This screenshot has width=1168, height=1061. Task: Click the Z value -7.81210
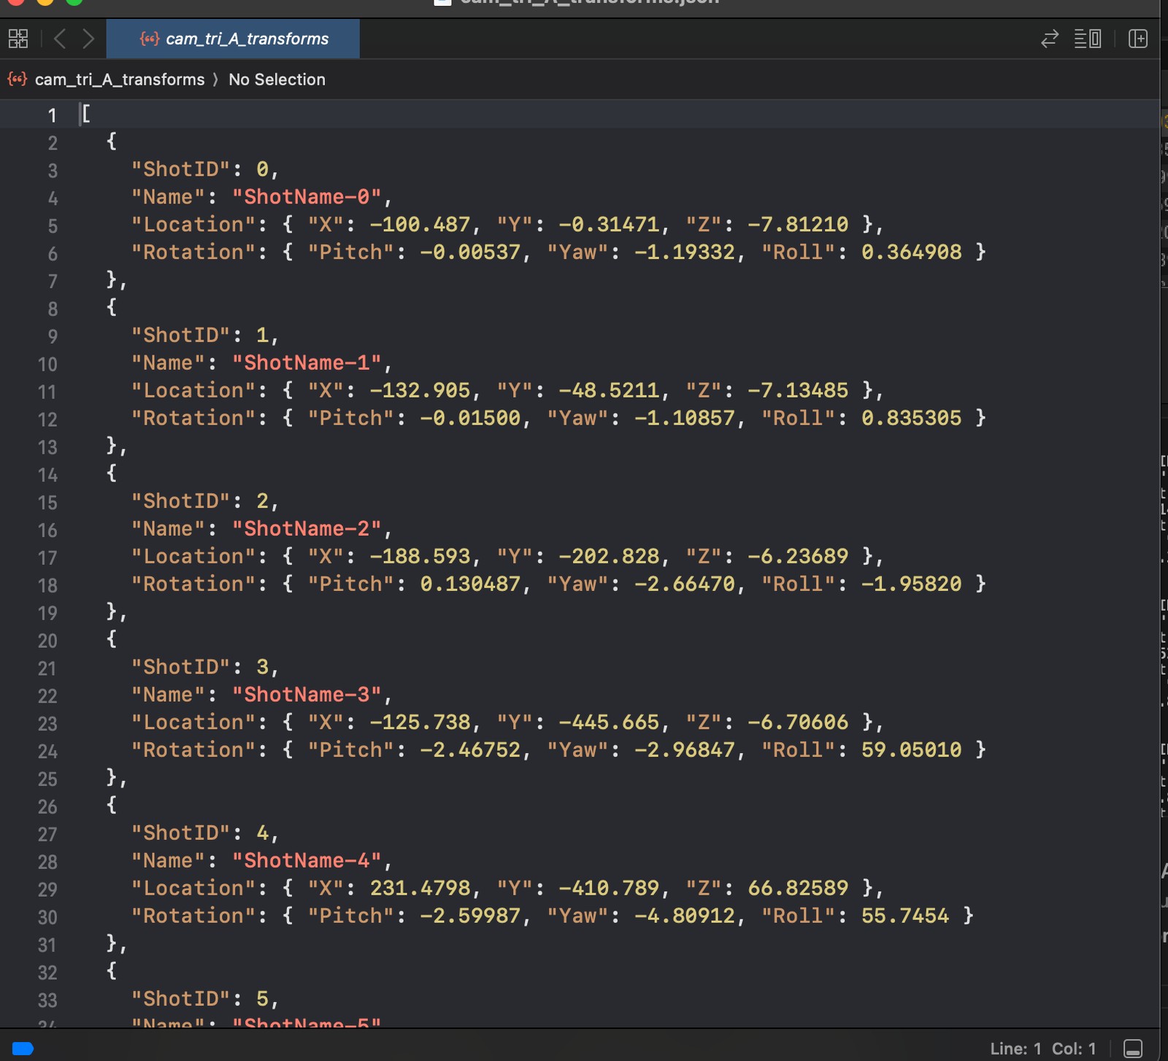tap(798, 224)
